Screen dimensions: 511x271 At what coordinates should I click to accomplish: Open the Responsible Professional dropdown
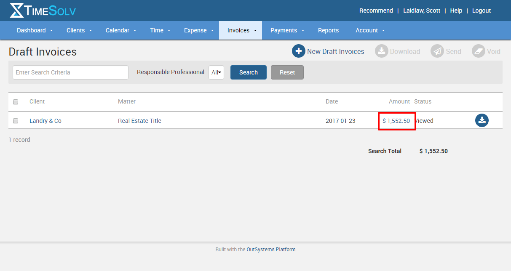coord(216,72)
